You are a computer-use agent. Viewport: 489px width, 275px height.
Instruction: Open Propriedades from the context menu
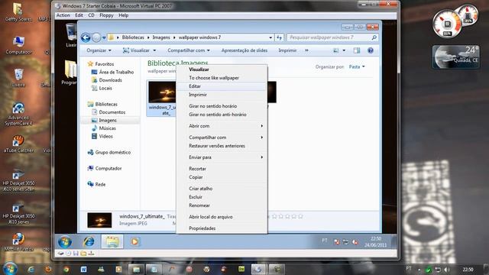pyautogui.click(x=222, y=228)
